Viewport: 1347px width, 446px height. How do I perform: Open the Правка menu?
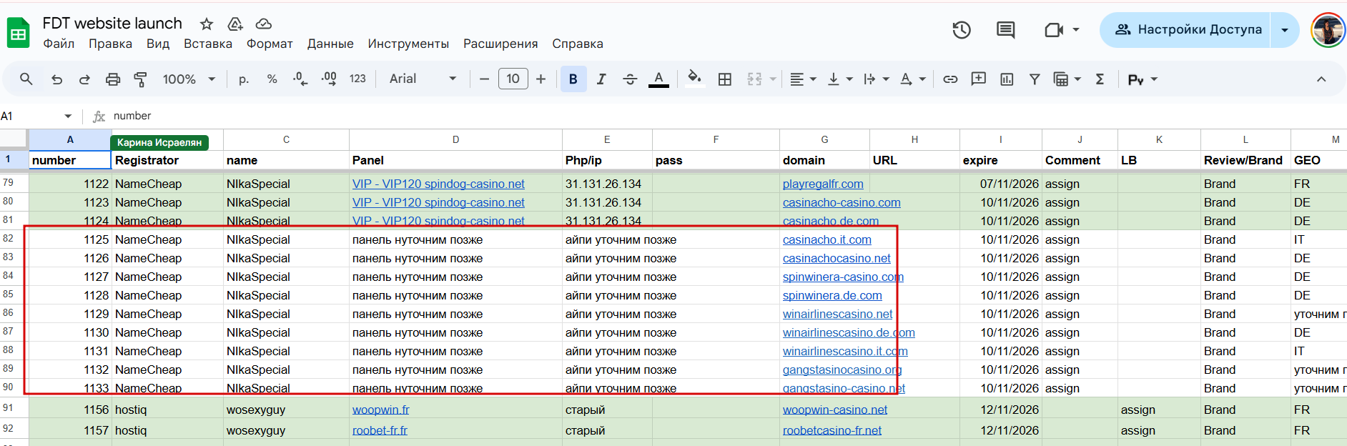110,44
